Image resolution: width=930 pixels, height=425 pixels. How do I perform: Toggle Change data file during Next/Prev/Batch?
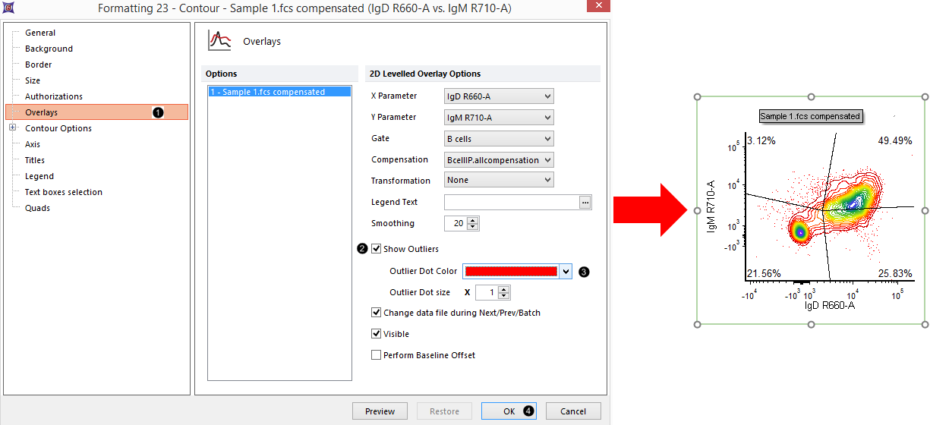[x=377, y=313]
